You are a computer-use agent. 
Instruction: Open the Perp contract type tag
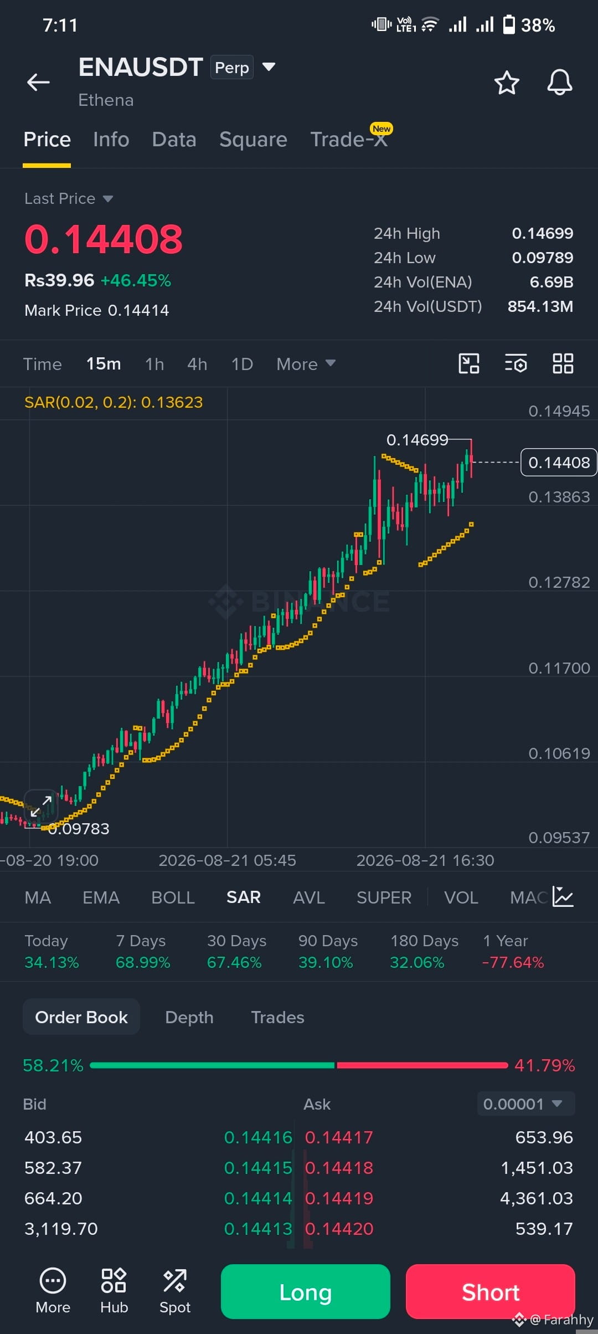tap(231, 67)
